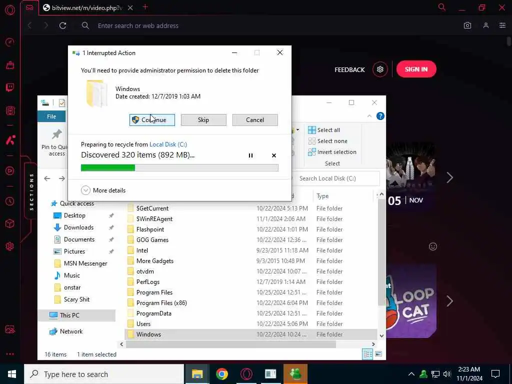The width and height of the screenshot is (512, 384).
Task: Click the FEEDBACK link
Action: tap(349, 69)
